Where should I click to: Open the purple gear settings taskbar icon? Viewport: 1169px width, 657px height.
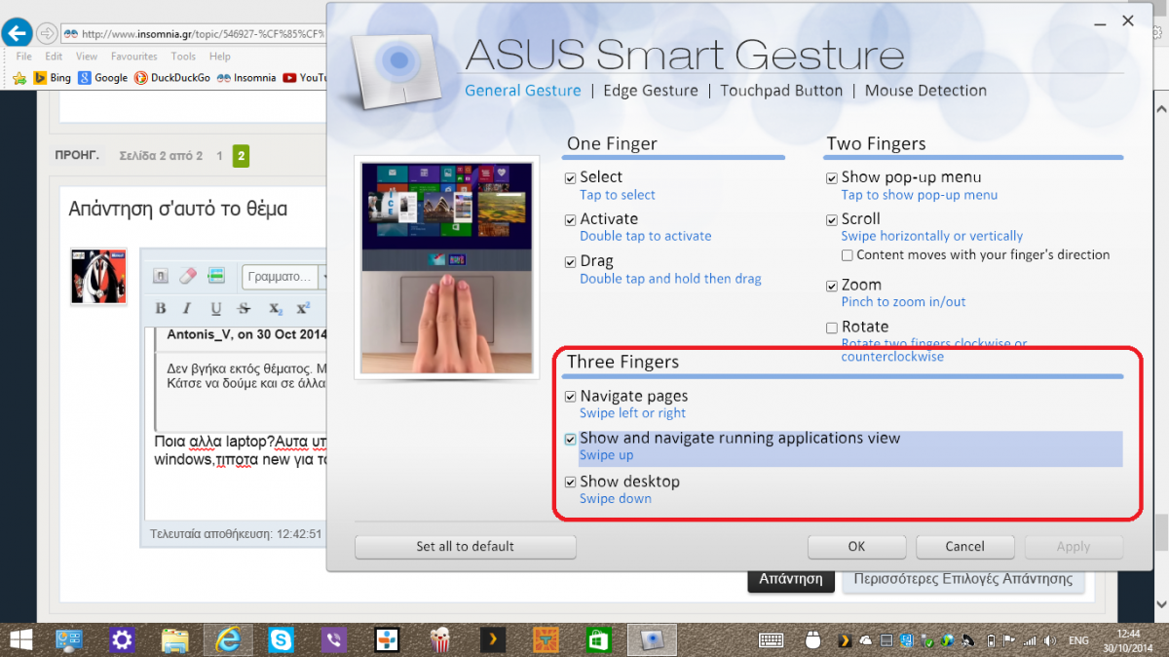pyautogui.click(x=122, y=639)
